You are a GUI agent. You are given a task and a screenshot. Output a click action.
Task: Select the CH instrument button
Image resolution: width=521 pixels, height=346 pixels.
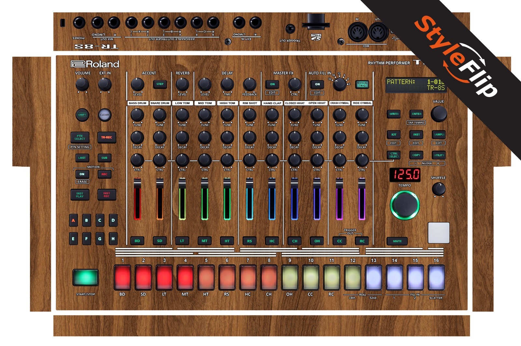pyautogui.click(x=295, y=241)
